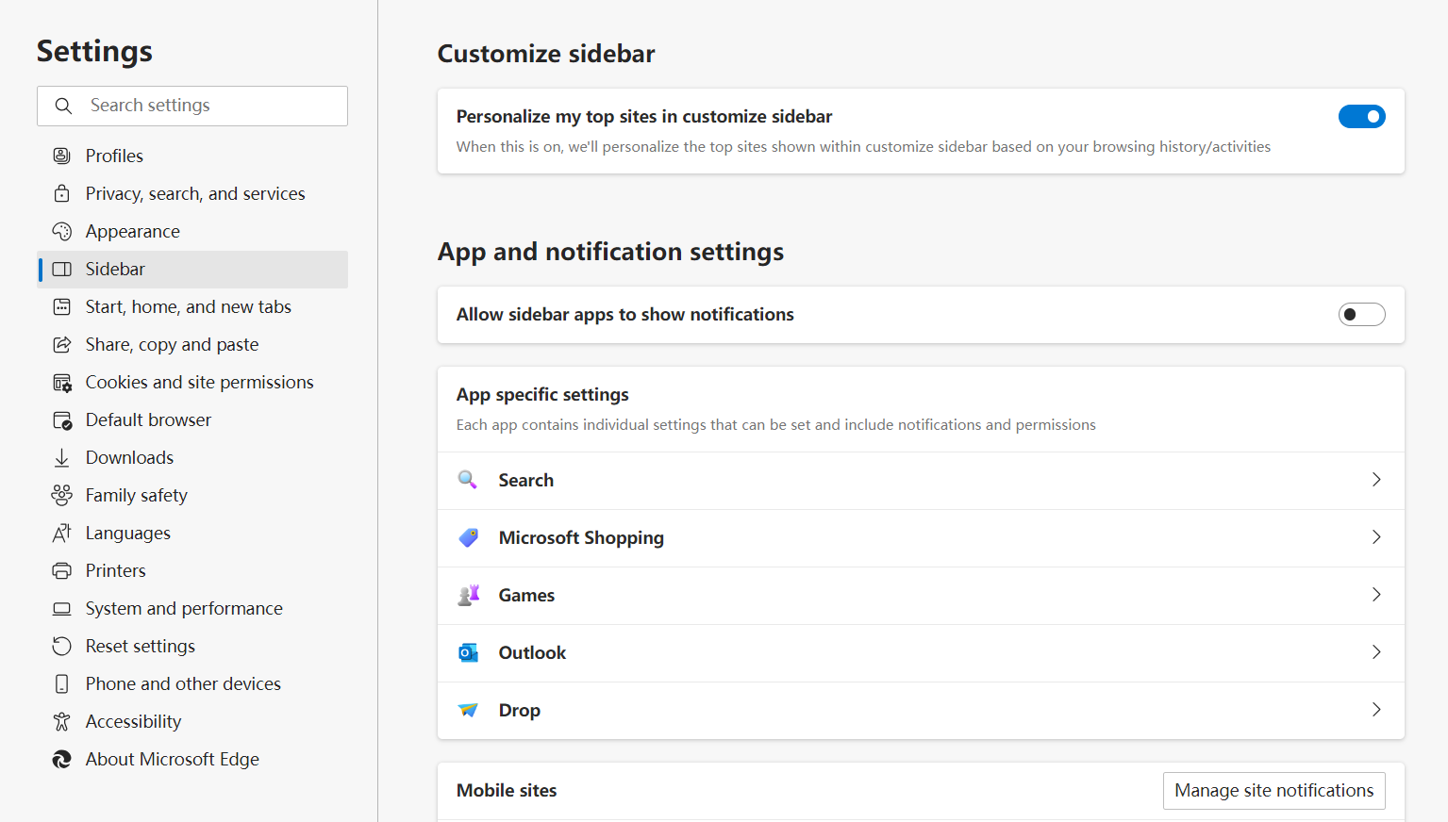The height and width of the screenshot is (822, 1448).
Task: Open the Drop row label
Action: pos(519,710)
